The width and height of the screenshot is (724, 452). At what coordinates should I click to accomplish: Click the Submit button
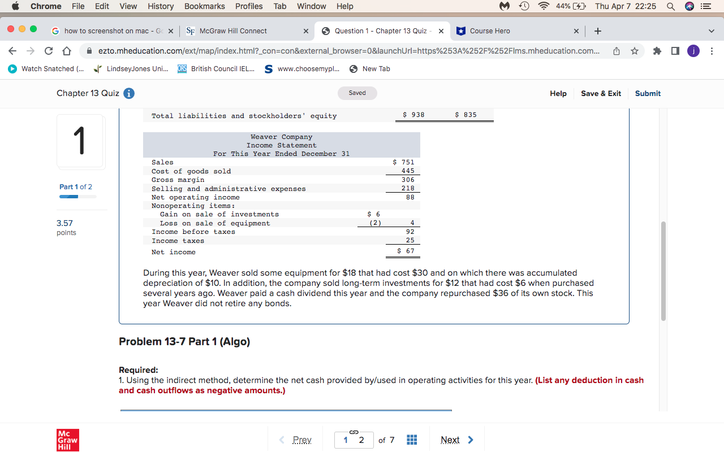[648, 93]
